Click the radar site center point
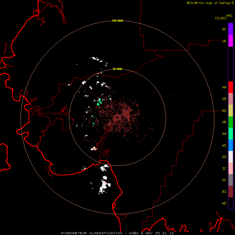The width and height of the screenshot is (235, 235). tap(118, 118)
